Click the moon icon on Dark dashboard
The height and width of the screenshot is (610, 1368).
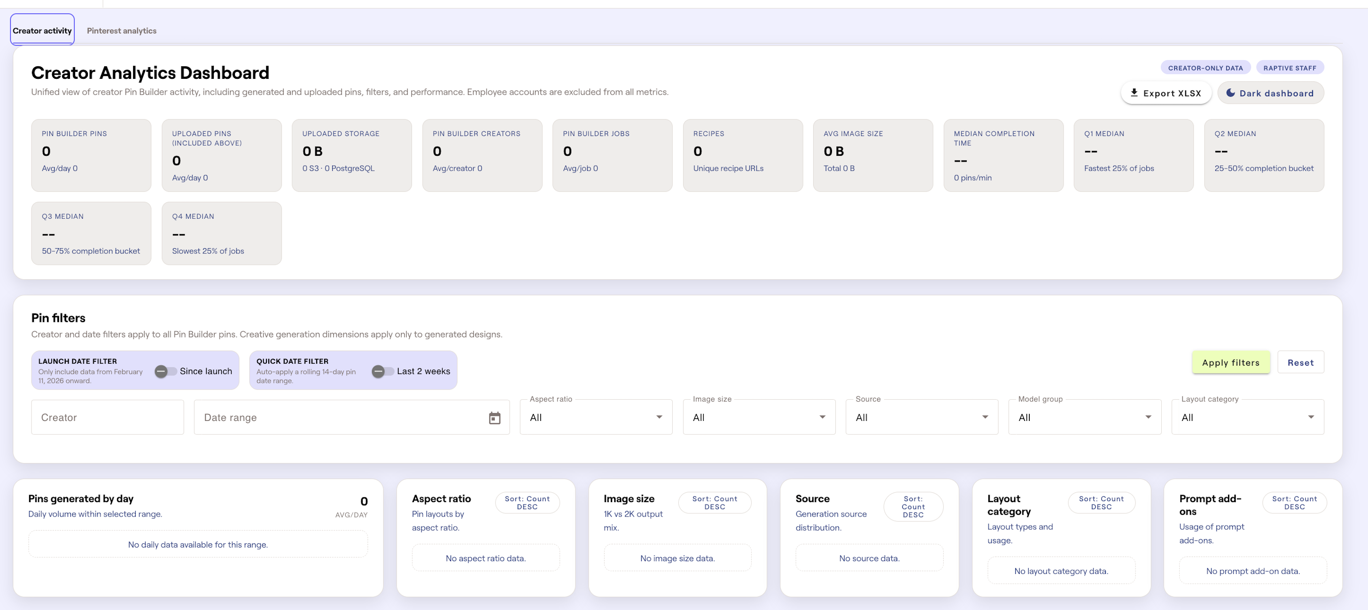1230,93
